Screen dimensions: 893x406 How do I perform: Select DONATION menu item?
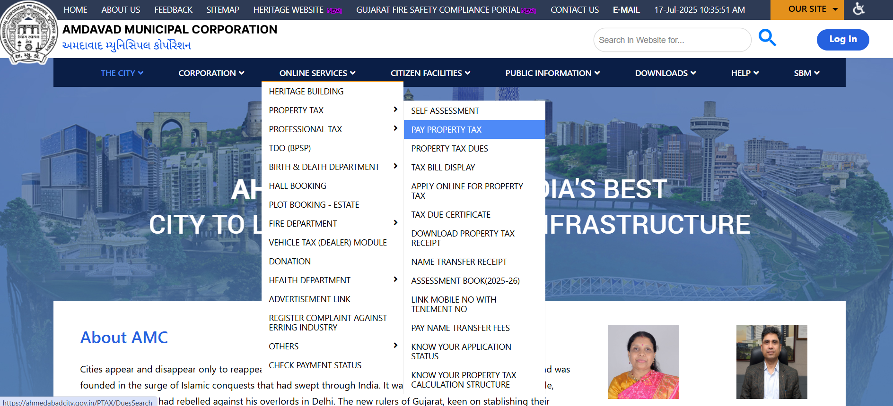(x=333, y=262)
